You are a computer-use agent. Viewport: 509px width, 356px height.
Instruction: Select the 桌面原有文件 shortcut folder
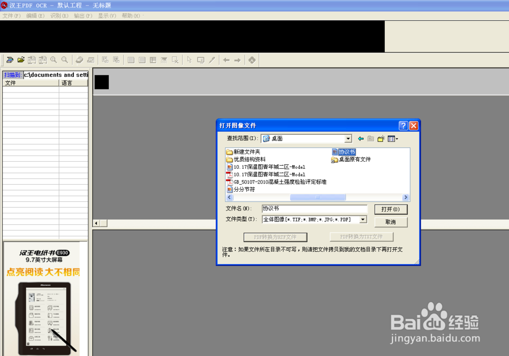click(x=351, y=159)
